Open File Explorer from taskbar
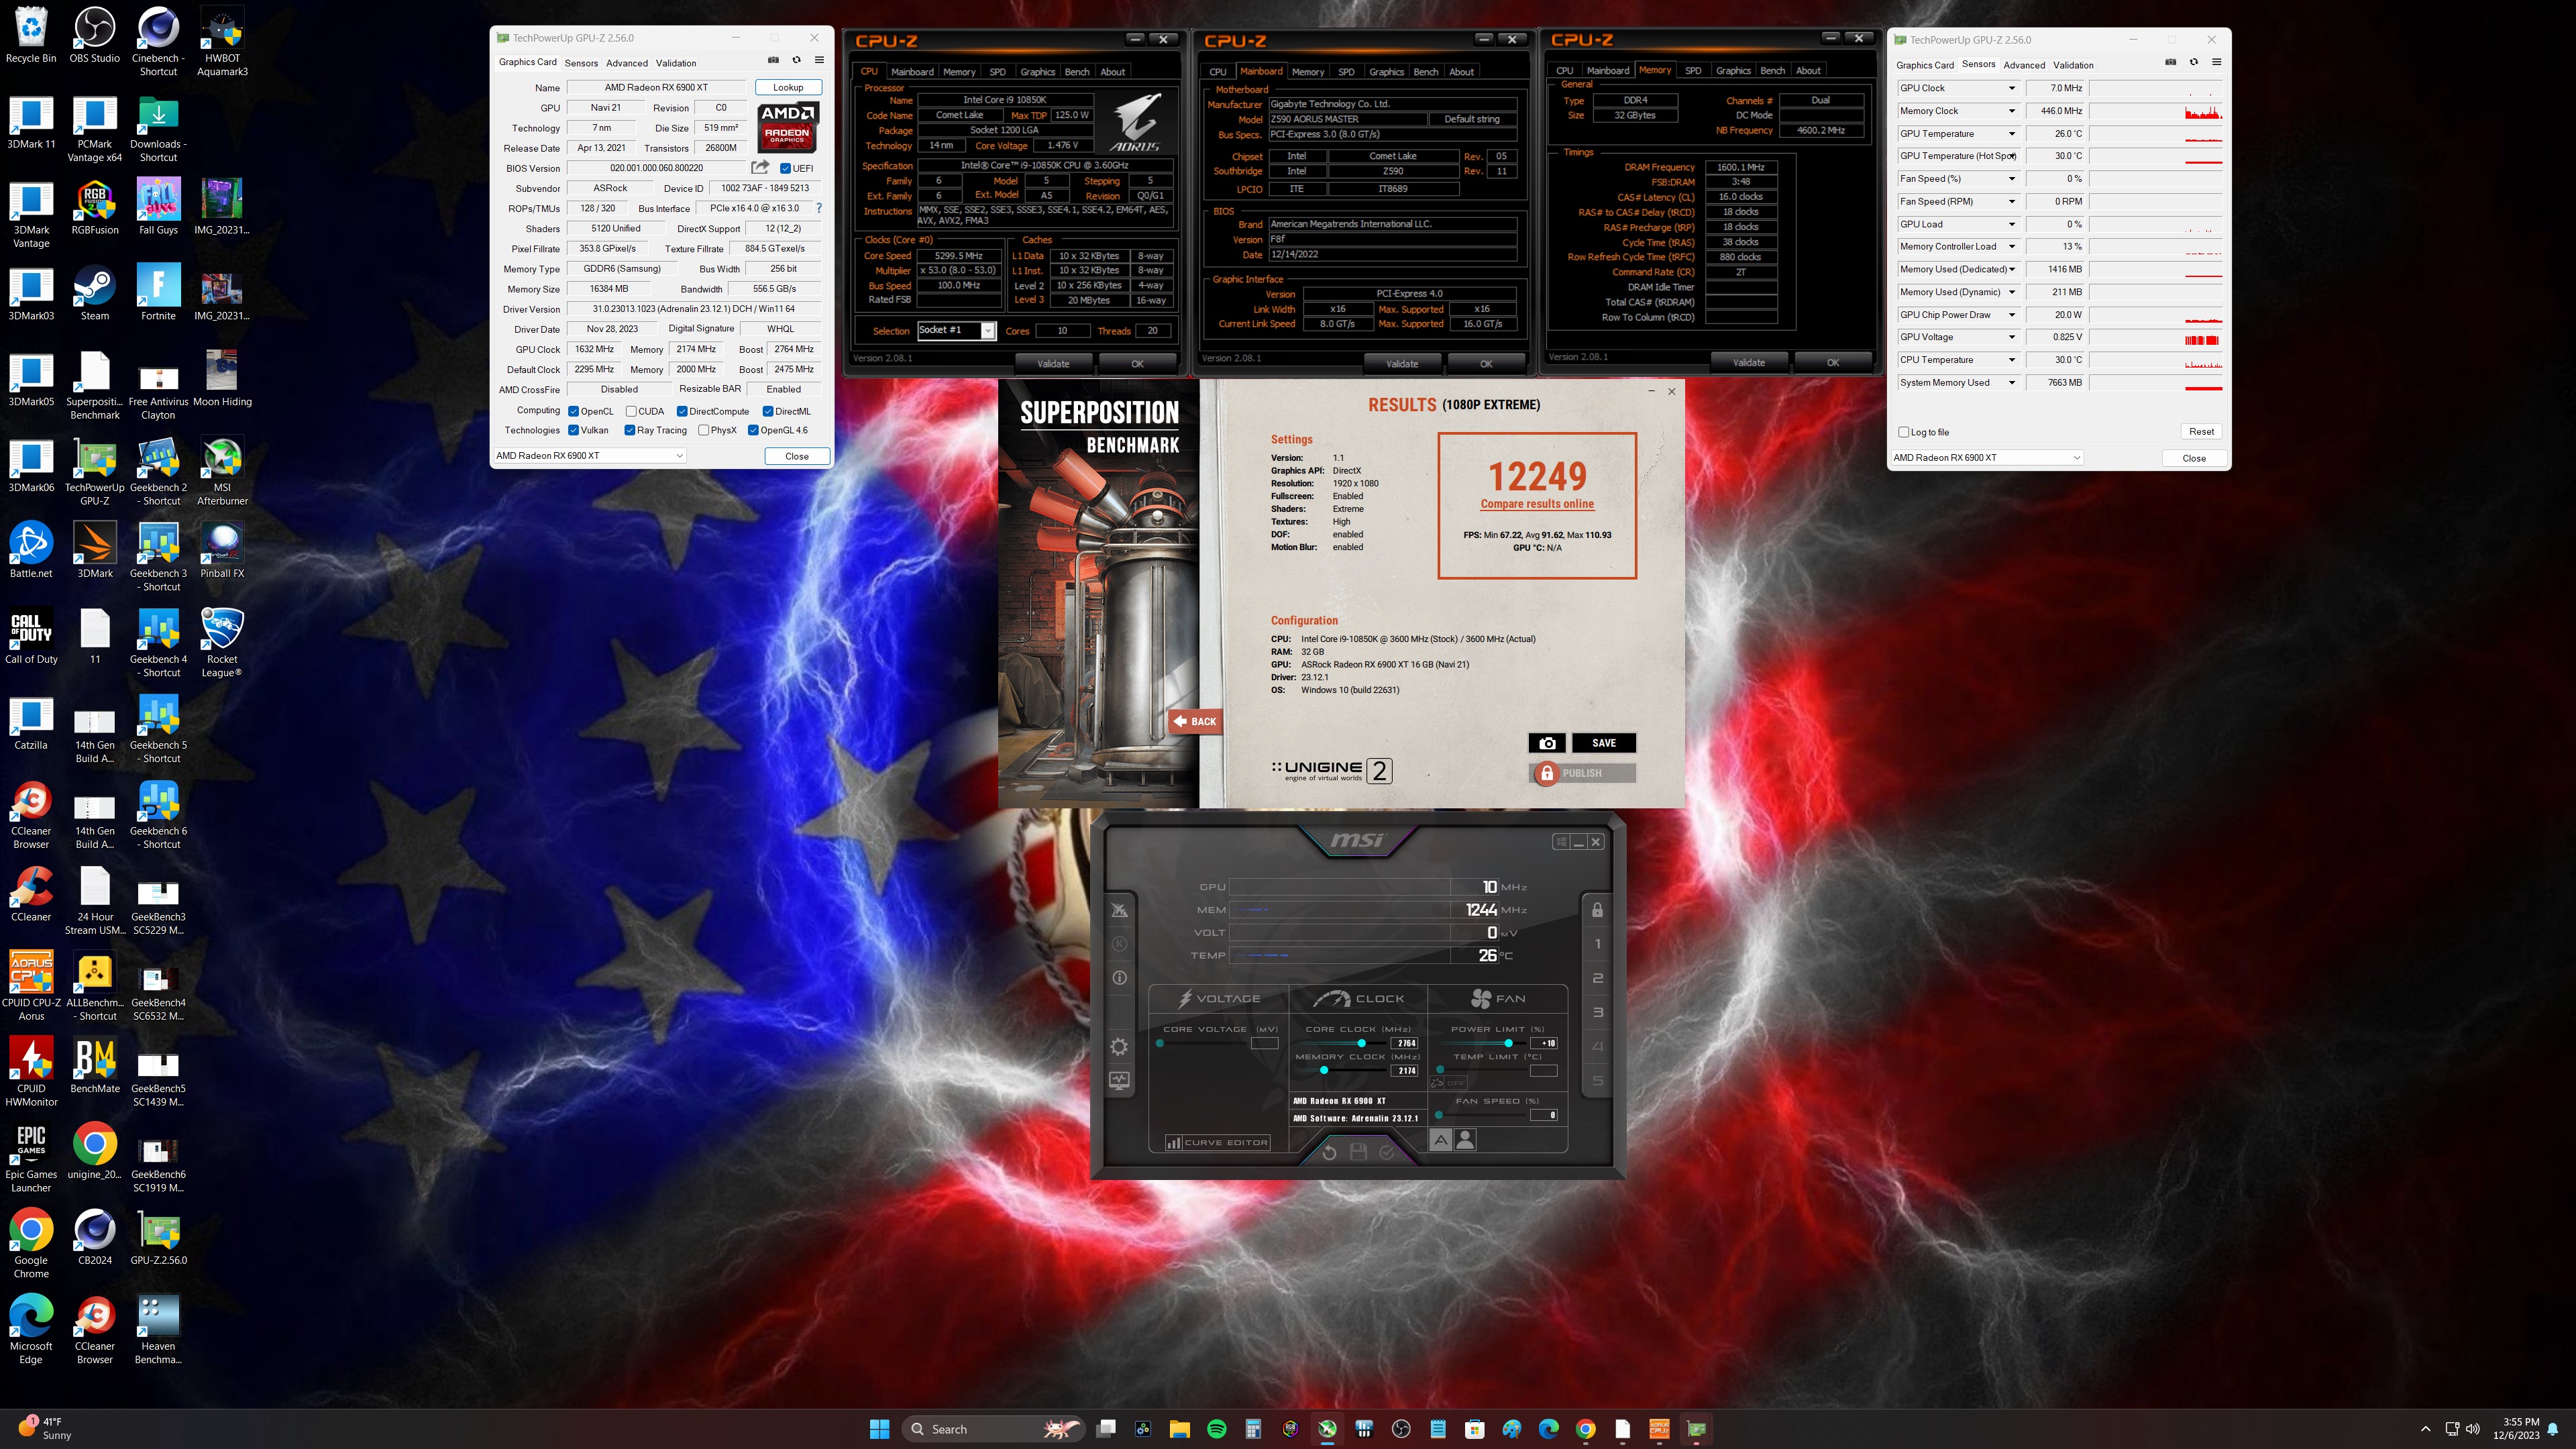 click(x=1180, y=1429)
